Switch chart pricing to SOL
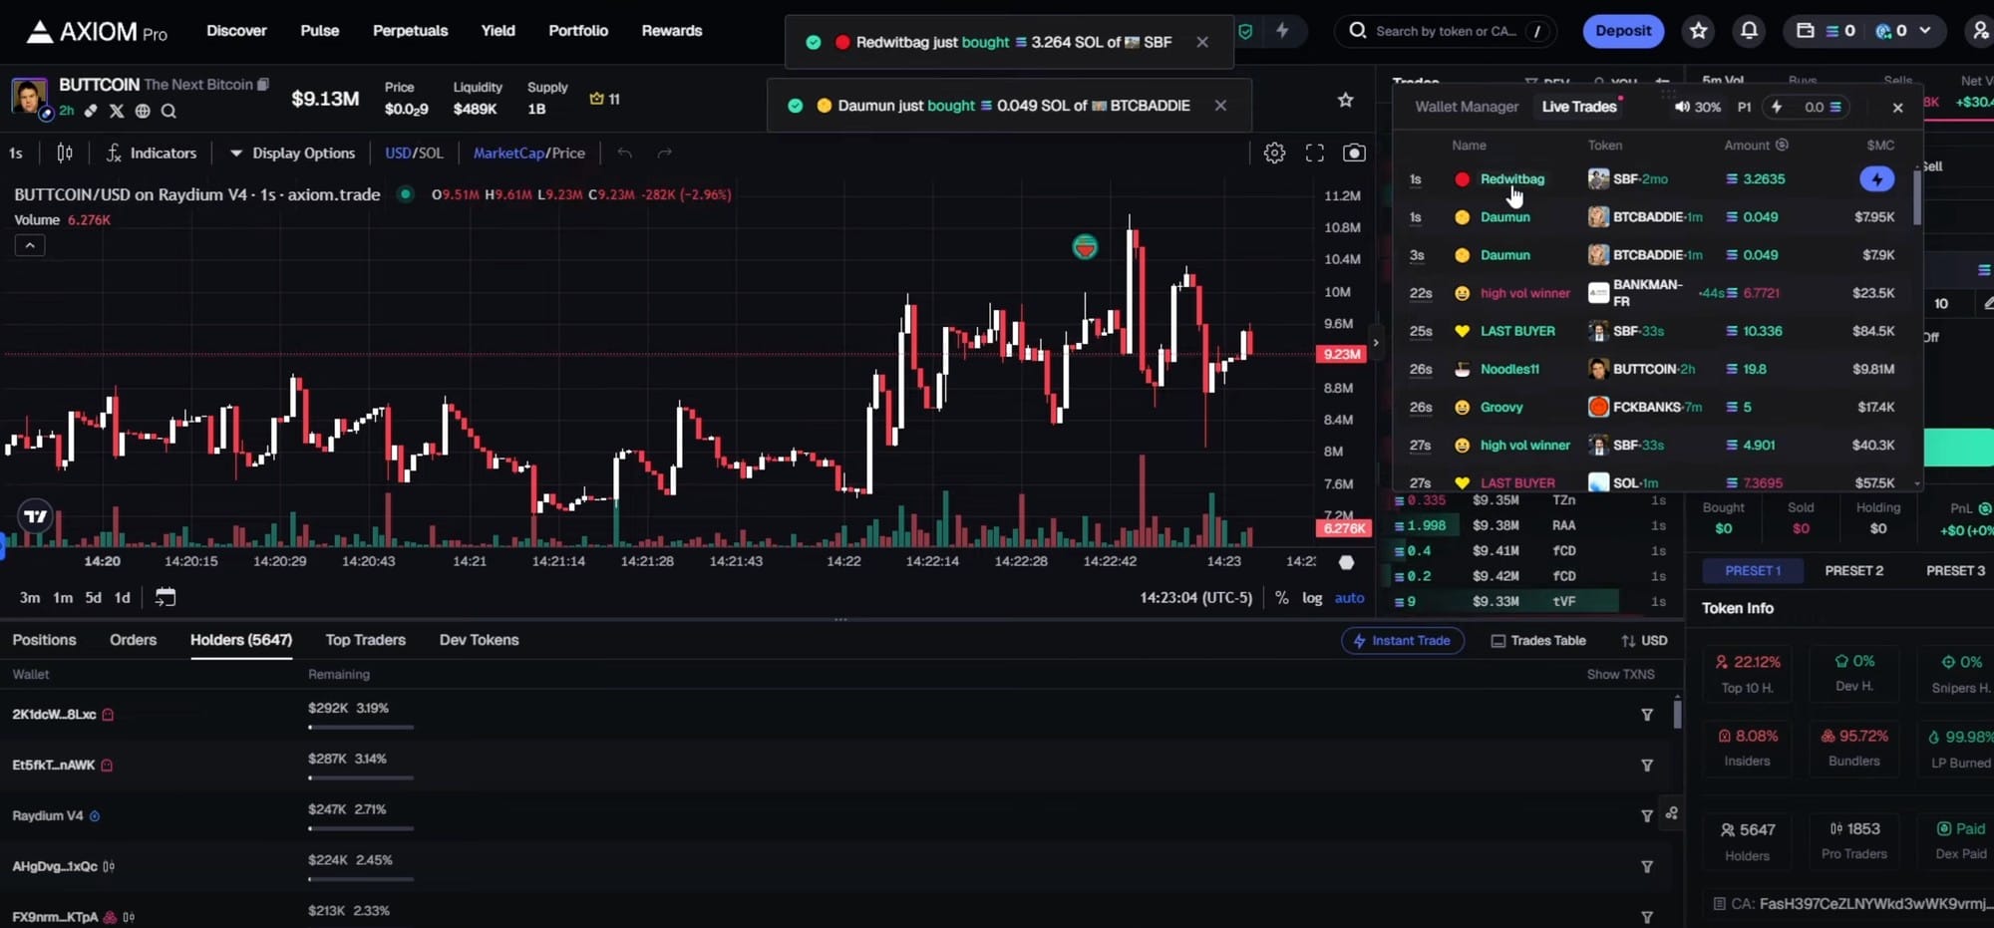The height and width of the screenshot is (928, 1994). point(433,153)
